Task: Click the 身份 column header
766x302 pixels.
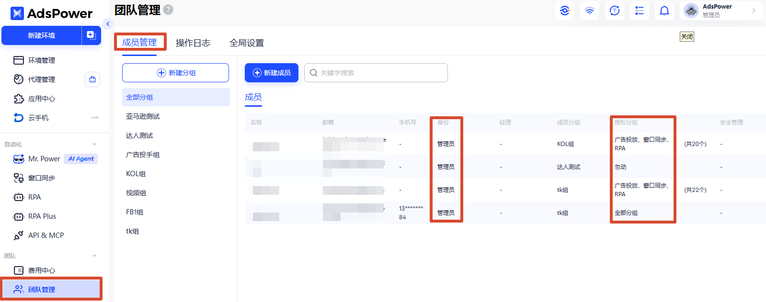Action: [443, 123]
